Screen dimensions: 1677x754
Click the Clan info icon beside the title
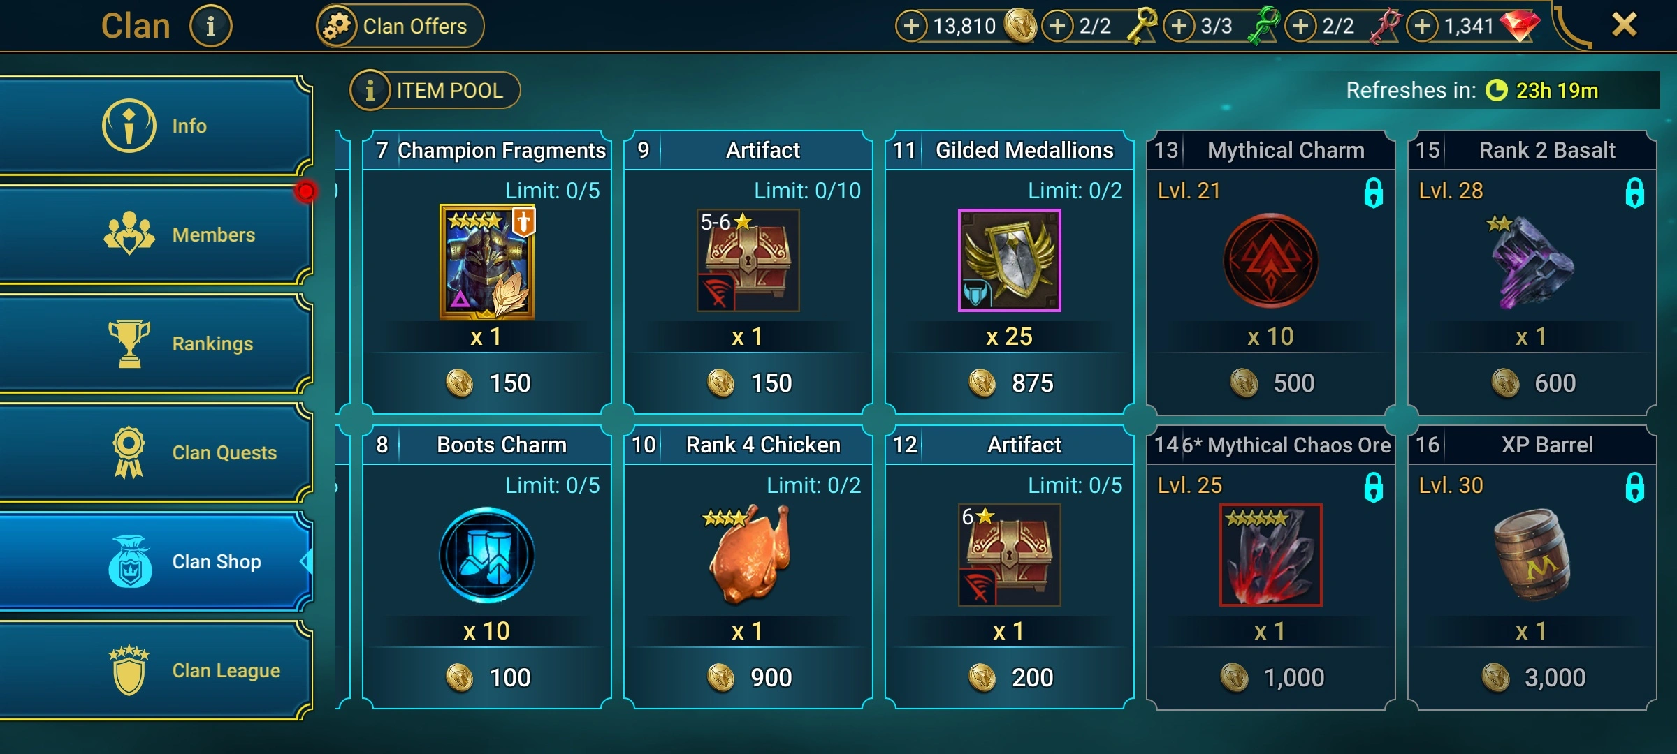(x=210, y=26)
